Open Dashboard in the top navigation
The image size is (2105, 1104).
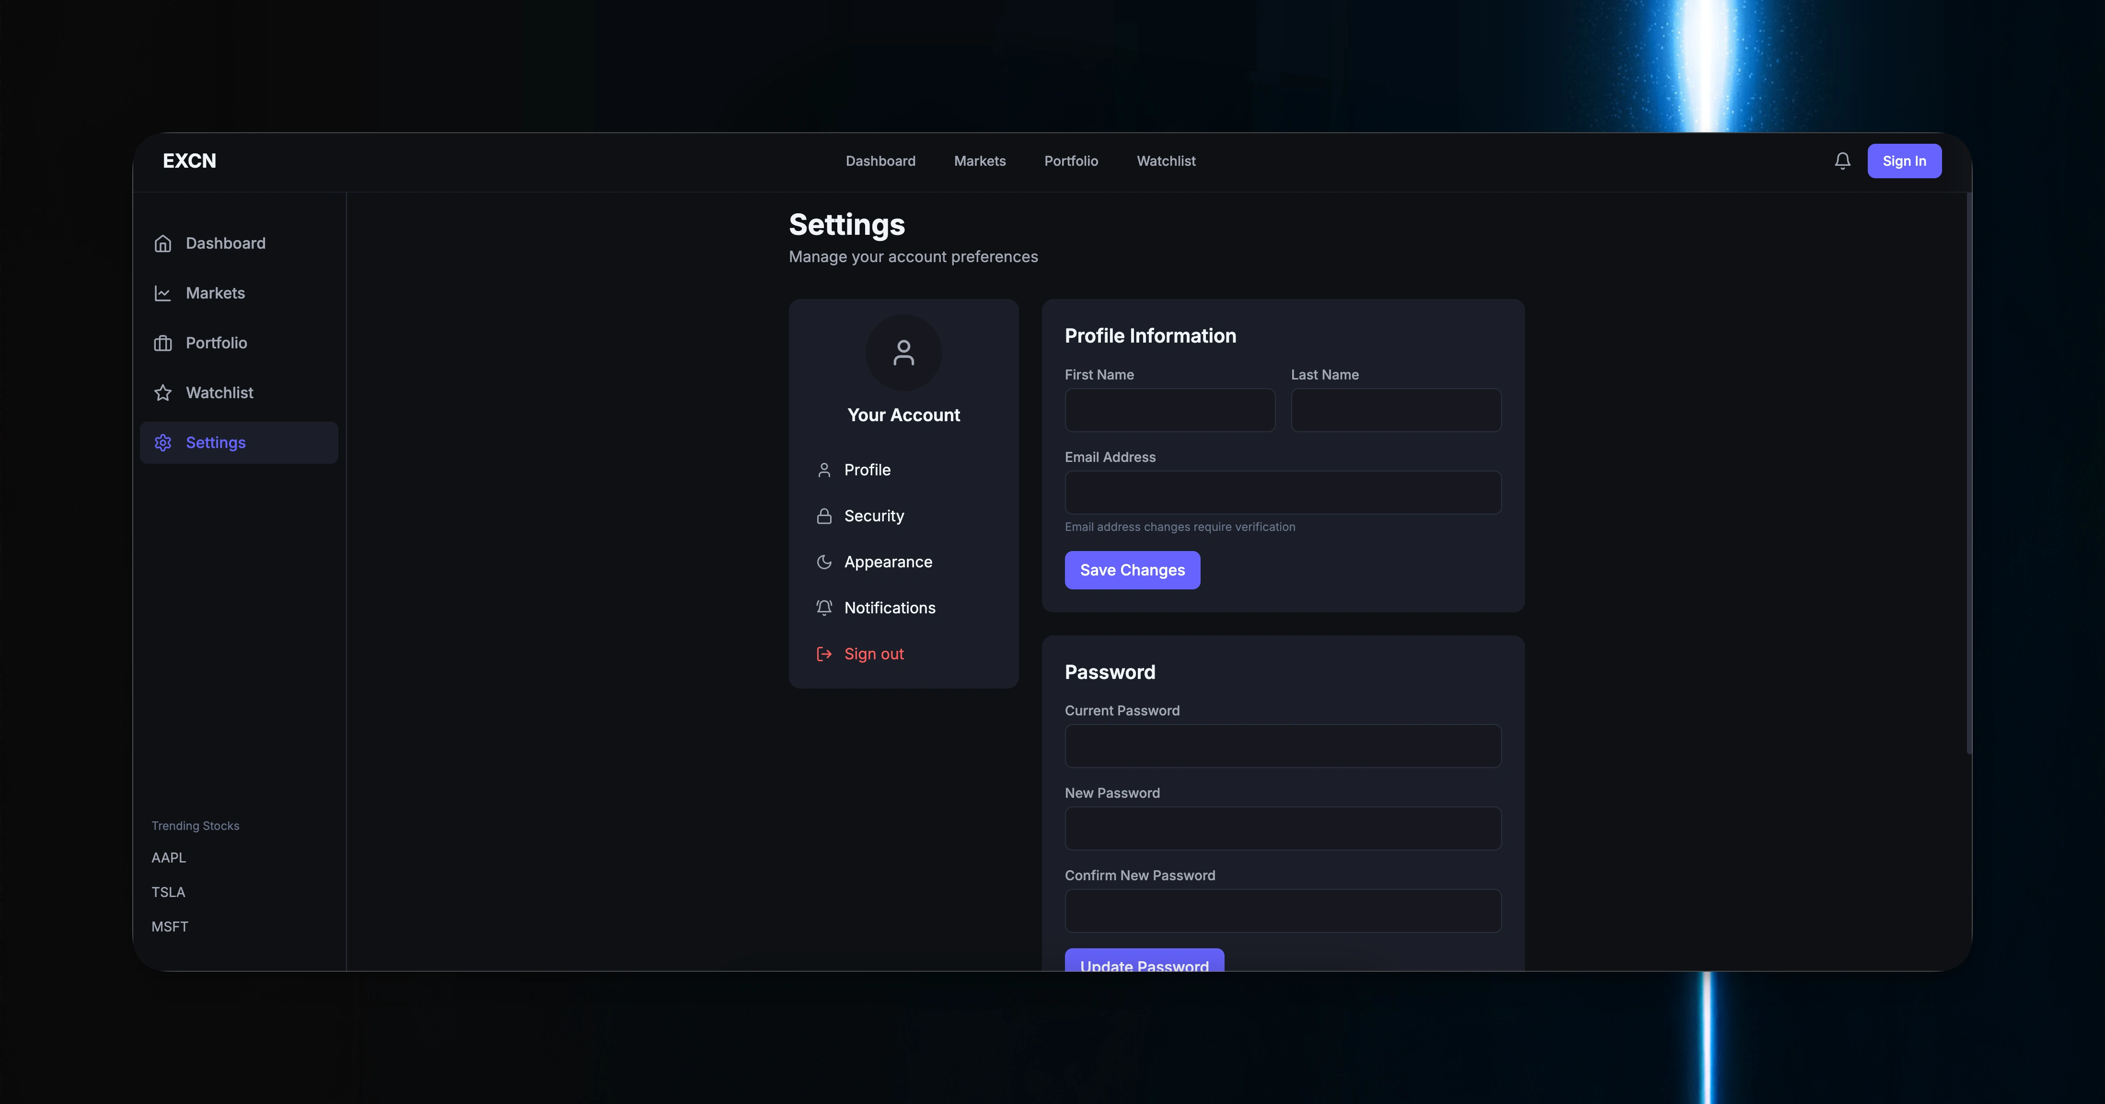click(x=880, y=161)
